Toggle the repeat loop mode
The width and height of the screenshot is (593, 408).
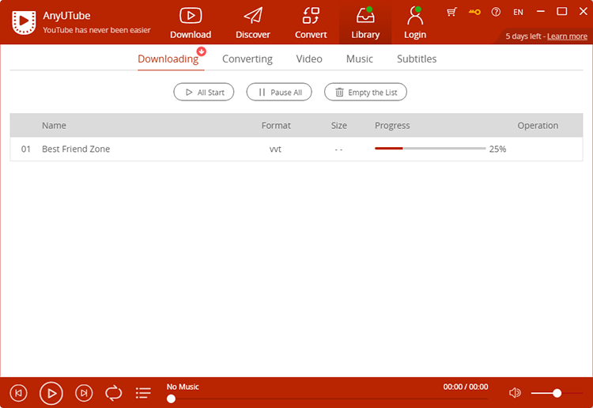click(x=113, y=393)
